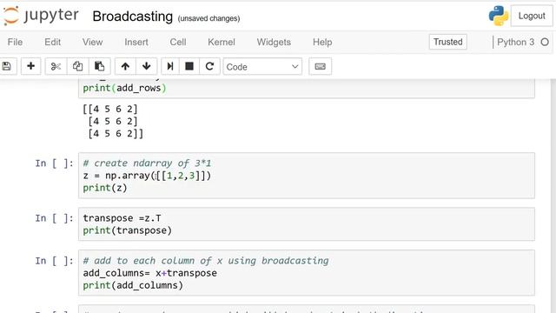Open the View menu
Screen dimensions: 556x313
[x=93, y=42]
